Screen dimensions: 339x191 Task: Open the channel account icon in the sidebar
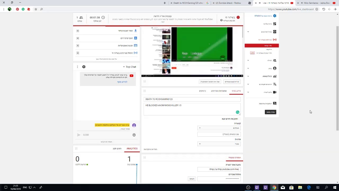275,68
